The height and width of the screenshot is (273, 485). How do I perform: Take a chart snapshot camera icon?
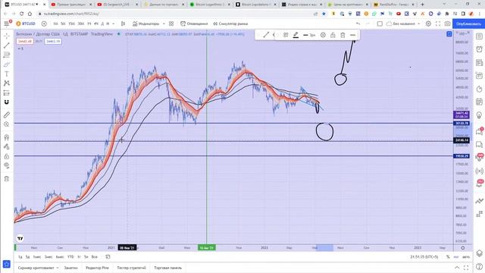448,24
